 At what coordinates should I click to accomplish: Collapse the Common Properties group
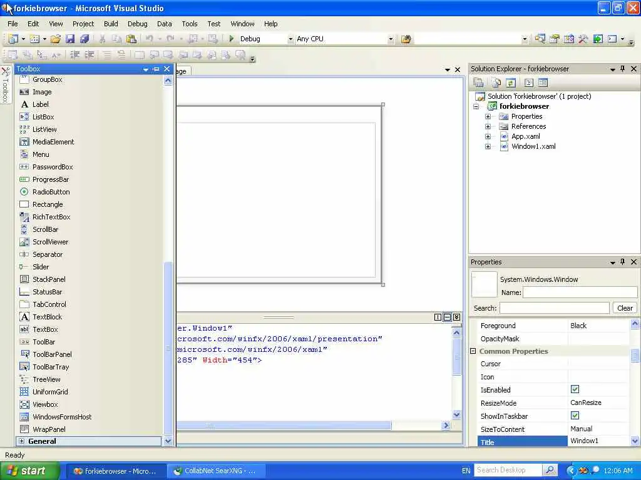point(473,351)
